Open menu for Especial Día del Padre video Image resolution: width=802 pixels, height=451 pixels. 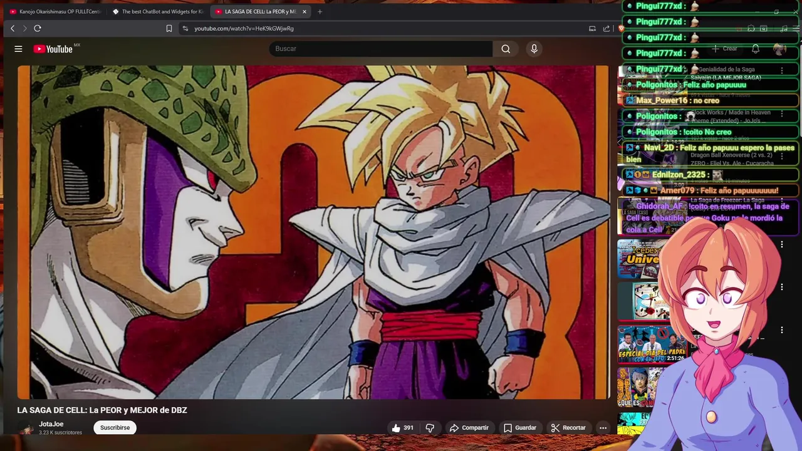782,330
